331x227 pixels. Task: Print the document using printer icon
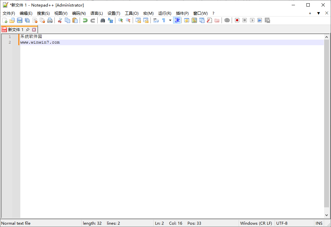pyautogui.click(x=50, y=20)
